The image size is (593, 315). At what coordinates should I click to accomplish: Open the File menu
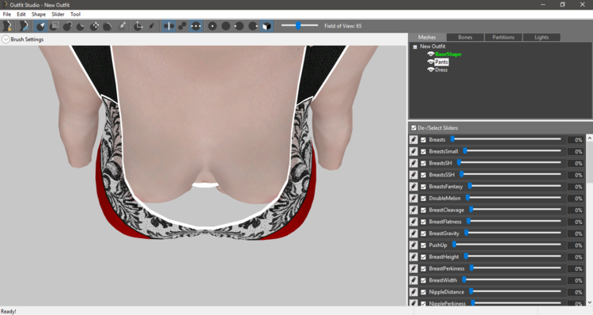(7, 14)
